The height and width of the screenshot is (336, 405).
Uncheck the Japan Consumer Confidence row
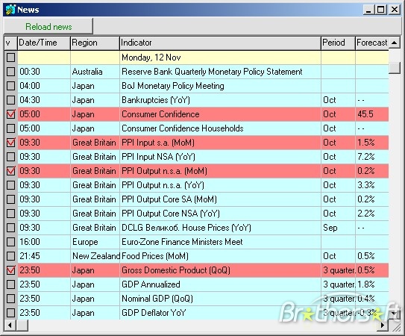pos(11,114)
